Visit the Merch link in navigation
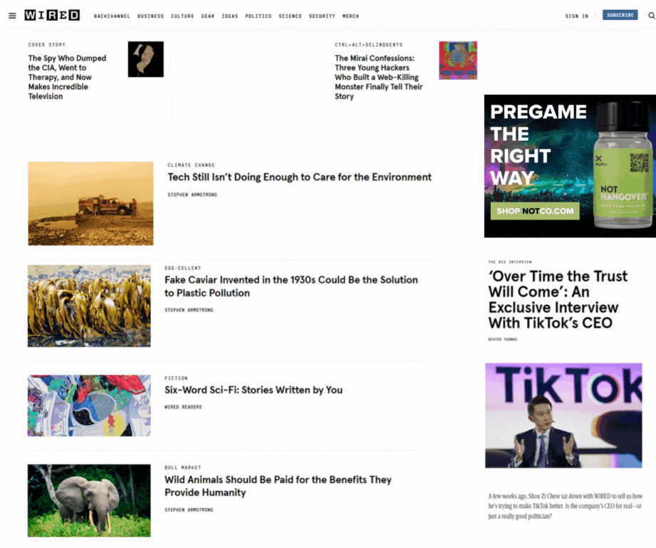 (350, 16)
